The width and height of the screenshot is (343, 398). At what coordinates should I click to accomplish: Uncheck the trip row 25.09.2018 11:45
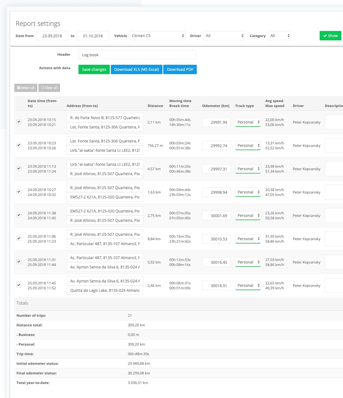[x=19, y=285]
